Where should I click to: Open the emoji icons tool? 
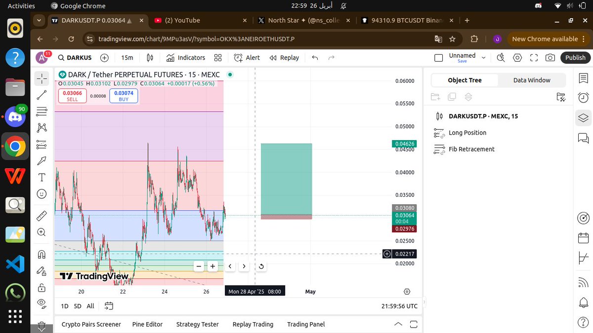click(42, 194)
